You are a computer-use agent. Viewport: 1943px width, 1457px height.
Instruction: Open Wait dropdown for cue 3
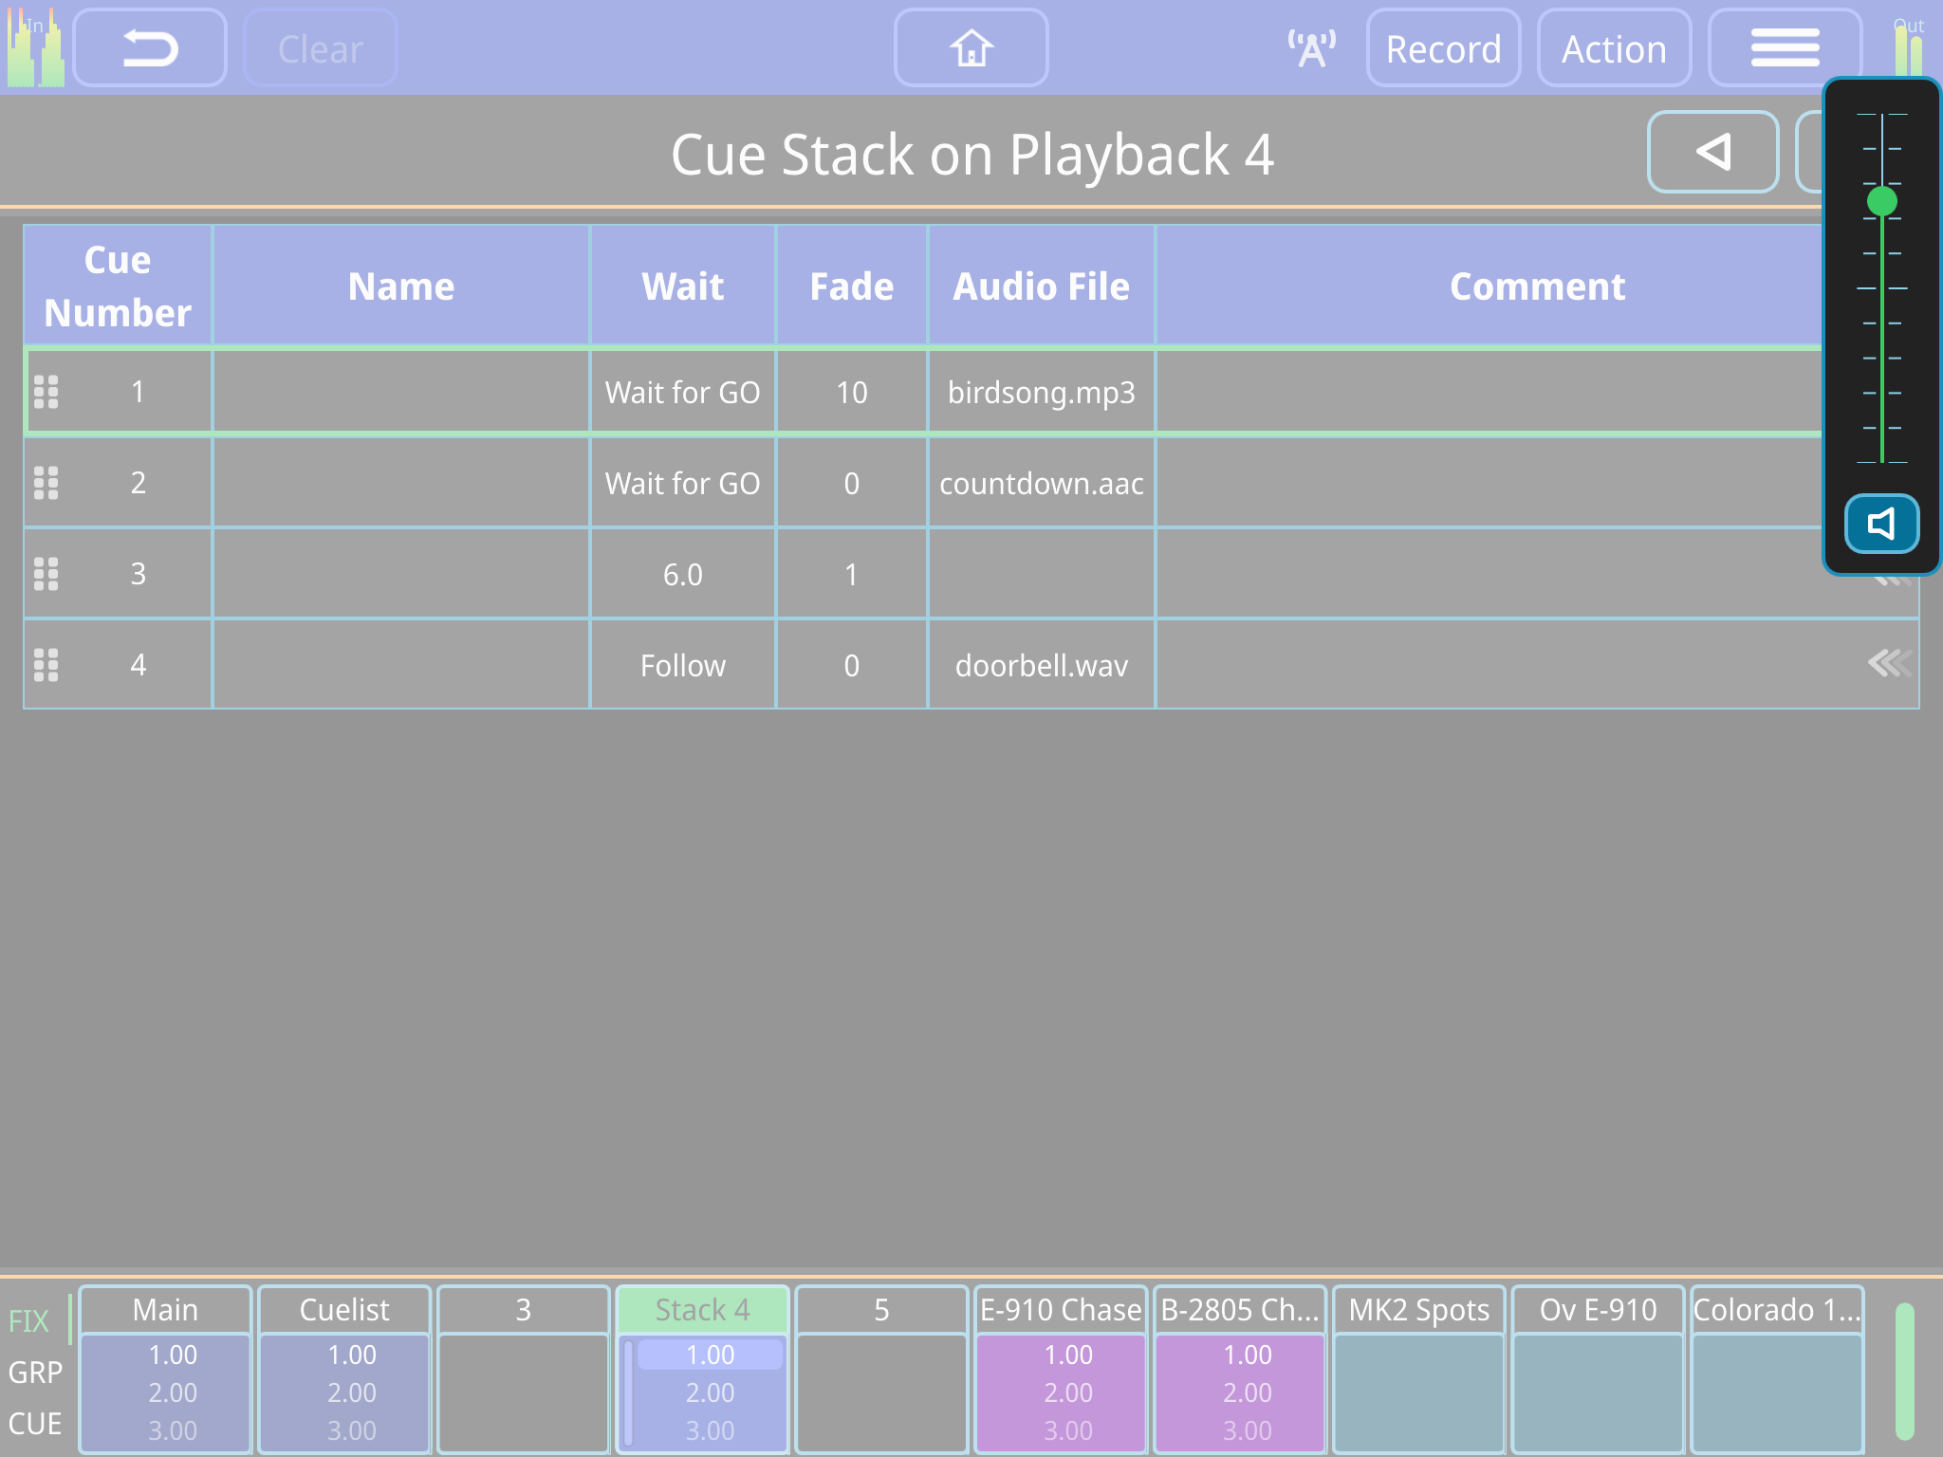(682, 574)
